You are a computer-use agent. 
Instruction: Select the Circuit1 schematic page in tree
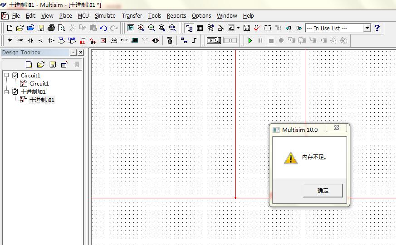[x=39, y=84]
